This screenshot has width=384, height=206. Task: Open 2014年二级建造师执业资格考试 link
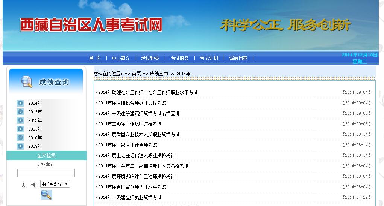(x=130, y=197)
